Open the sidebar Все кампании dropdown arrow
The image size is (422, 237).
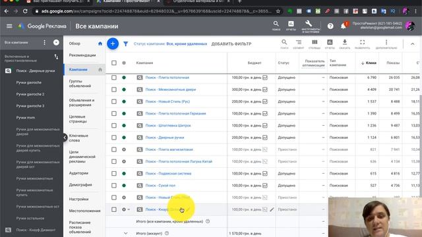[56, 42]
